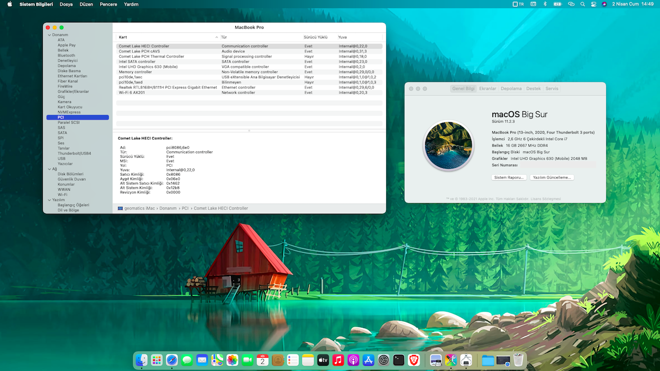Open Messages app in Dock
The width and height of the screenshot is (660, 371).
187,360
